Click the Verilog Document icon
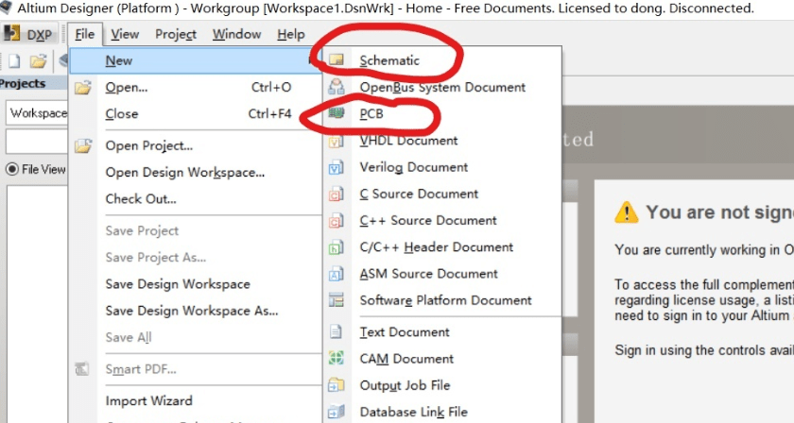The height and width of the screenshot is (423, 794). tap(337, 167)
